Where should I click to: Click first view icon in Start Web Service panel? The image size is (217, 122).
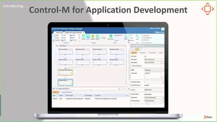(x=133, y=49)
